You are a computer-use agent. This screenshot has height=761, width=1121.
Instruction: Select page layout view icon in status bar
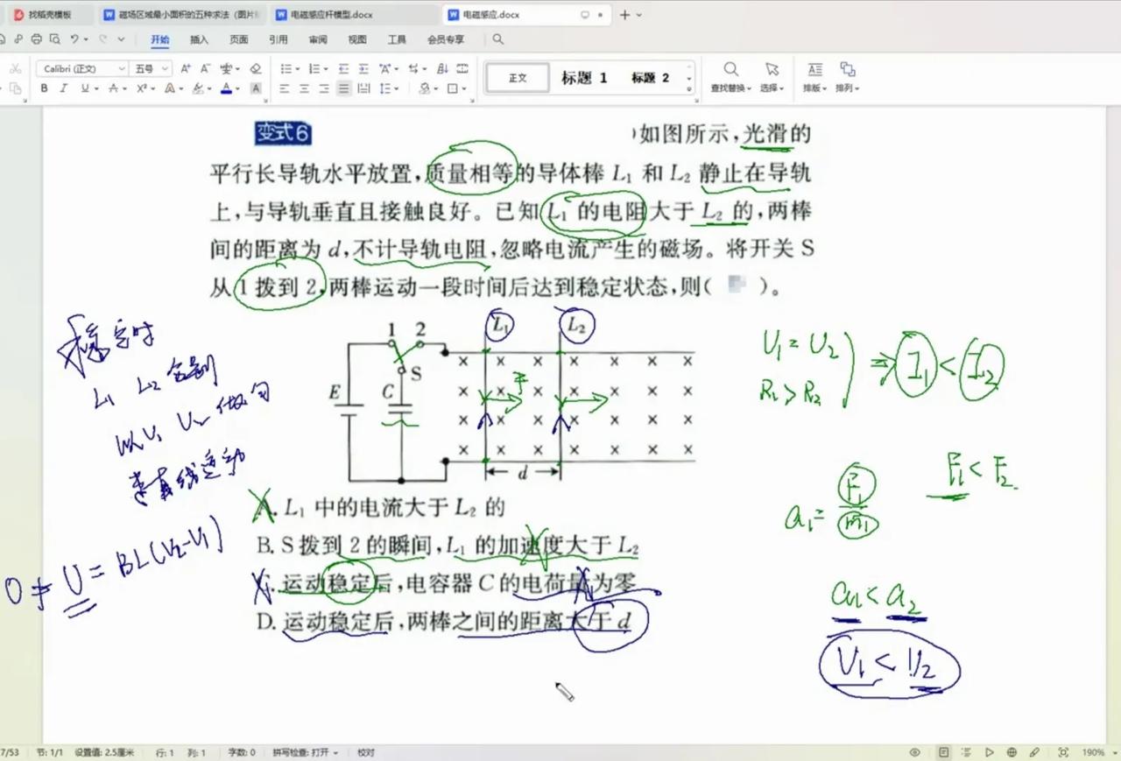pos(943,752)
